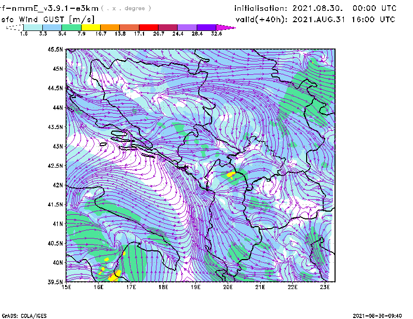This screenshot has height=319, width=413.
Task: Click the legend value 20.7
Action: point(158,34)
